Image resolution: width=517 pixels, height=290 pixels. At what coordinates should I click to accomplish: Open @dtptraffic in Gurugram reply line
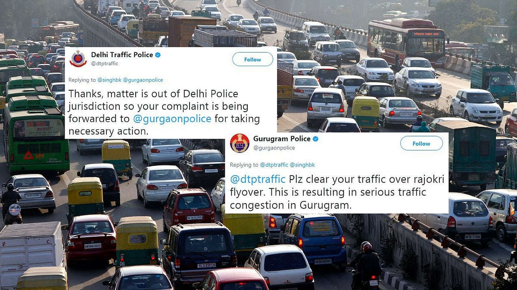(x=274, y=165)
